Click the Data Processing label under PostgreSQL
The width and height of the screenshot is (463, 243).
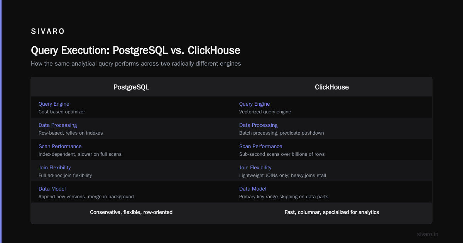coord(58,125)
